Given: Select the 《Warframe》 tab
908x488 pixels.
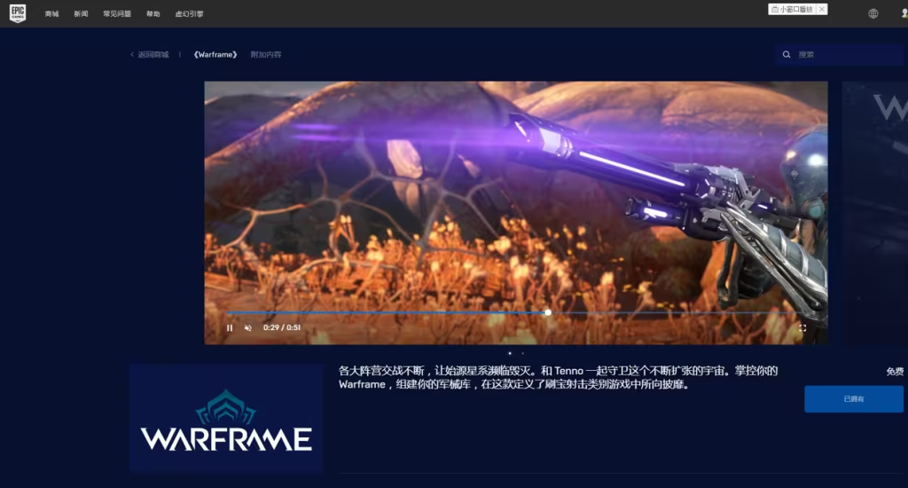Looking at the screenshot, I should pos(215,54).
